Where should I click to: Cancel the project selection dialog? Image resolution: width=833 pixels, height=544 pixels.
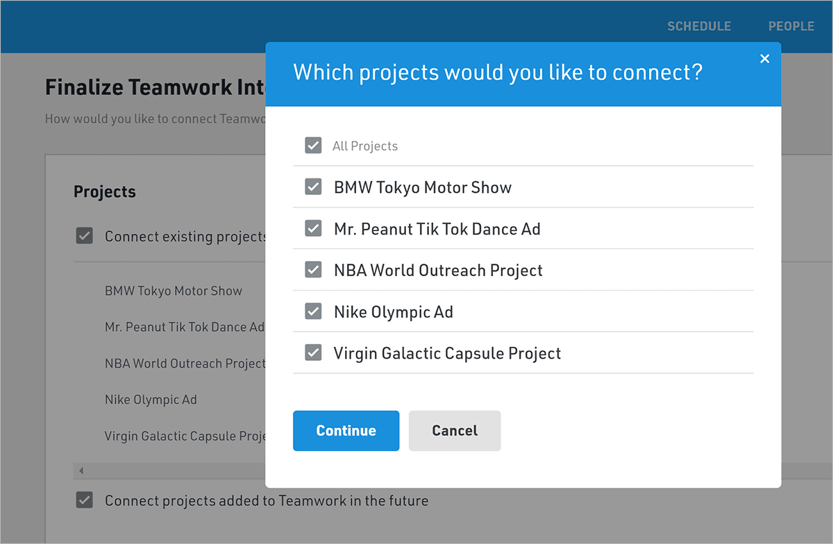[454, 431]
